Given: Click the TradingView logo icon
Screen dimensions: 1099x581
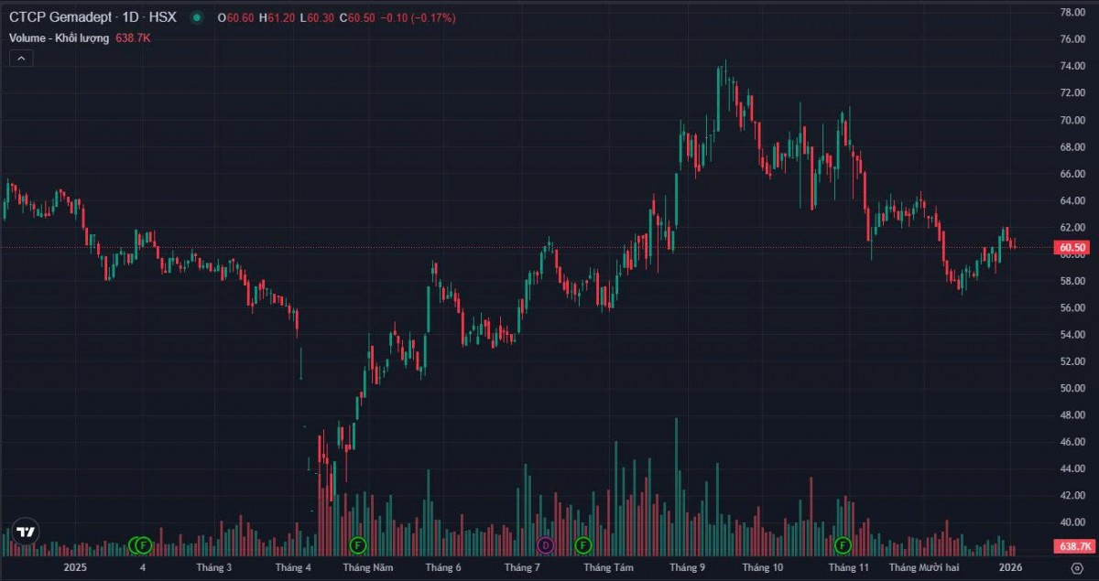Looking at the screenshot, I should pyautogui.click(x=25, y=533).
